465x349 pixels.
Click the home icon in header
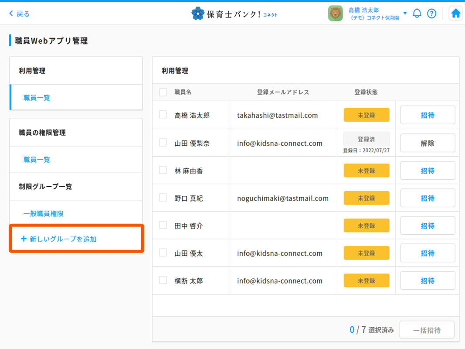455,14
